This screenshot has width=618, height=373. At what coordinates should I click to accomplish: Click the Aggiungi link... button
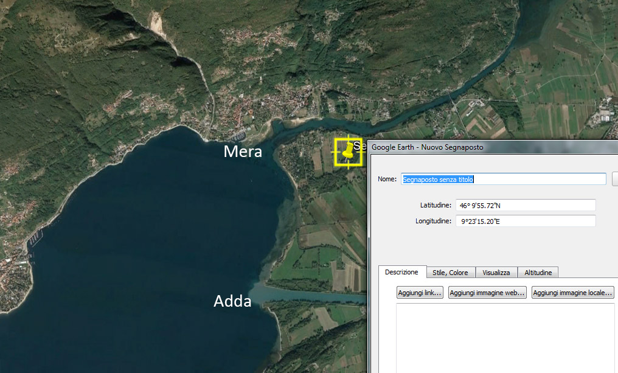click(x=419, y=293)
